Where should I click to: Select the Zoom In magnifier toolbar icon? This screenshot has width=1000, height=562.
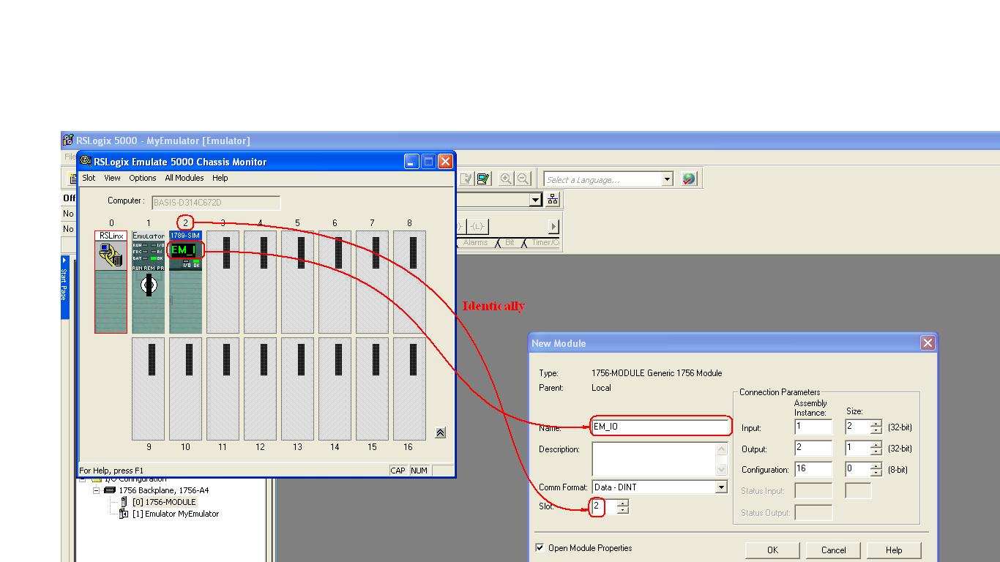click(506, 179)
